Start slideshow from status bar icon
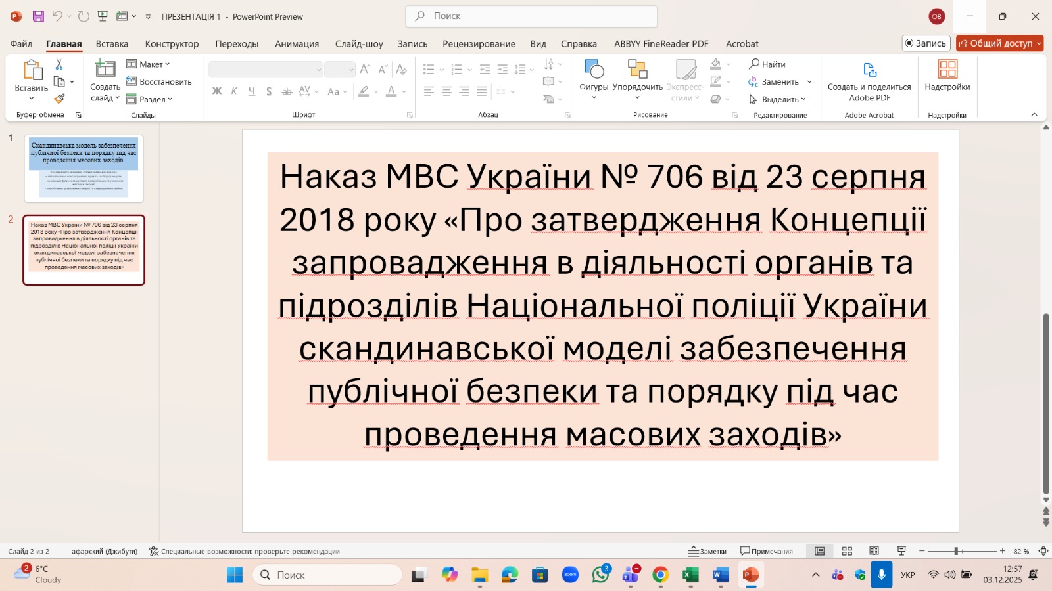 (901, 551)
